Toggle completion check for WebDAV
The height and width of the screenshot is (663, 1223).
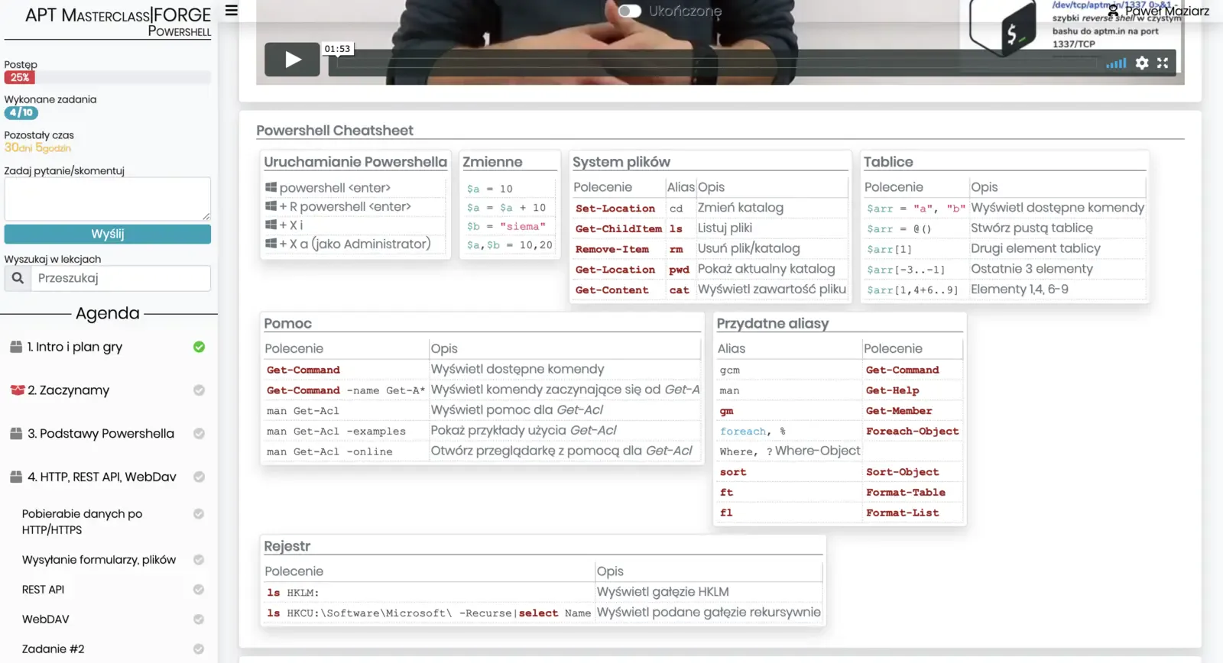(x=199, y=619)
